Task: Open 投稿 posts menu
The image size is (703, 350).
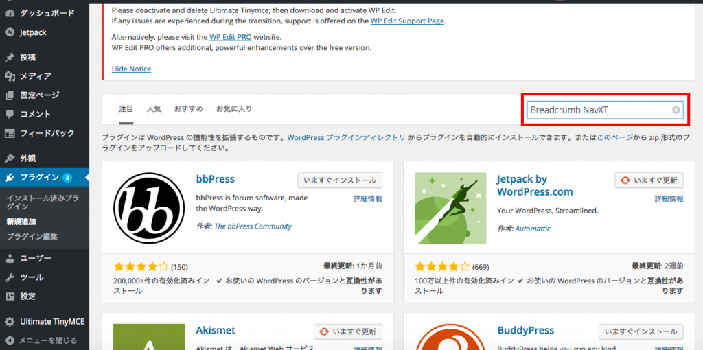Action: click(27, 58)
